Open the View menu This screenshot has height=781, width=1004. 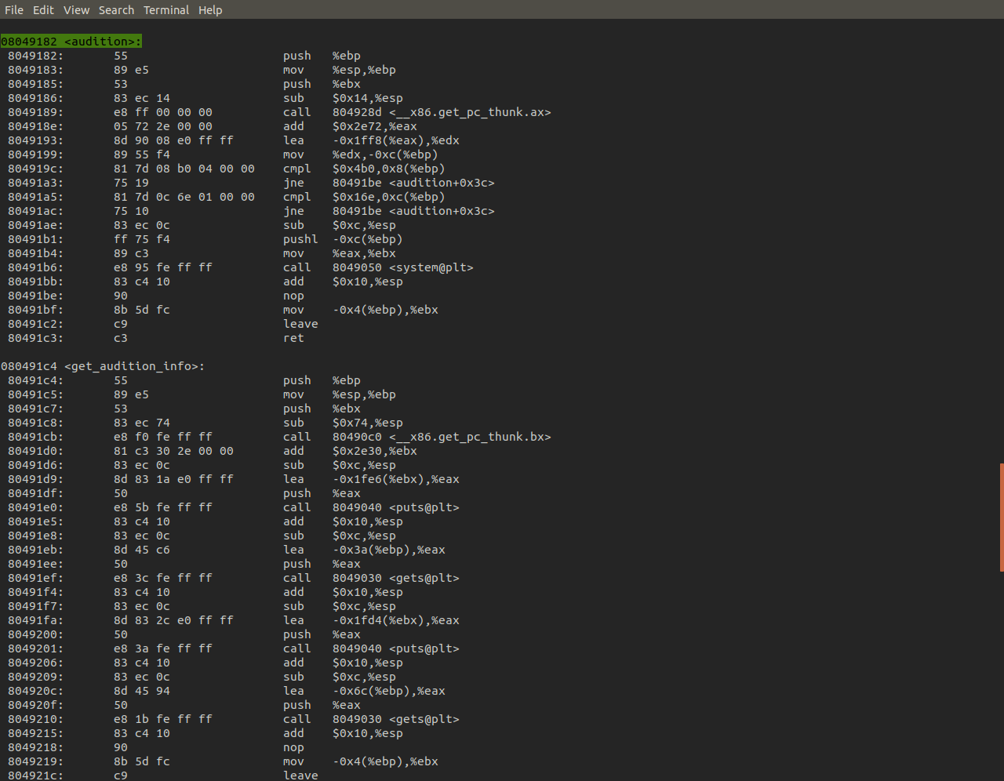point(76,10)
